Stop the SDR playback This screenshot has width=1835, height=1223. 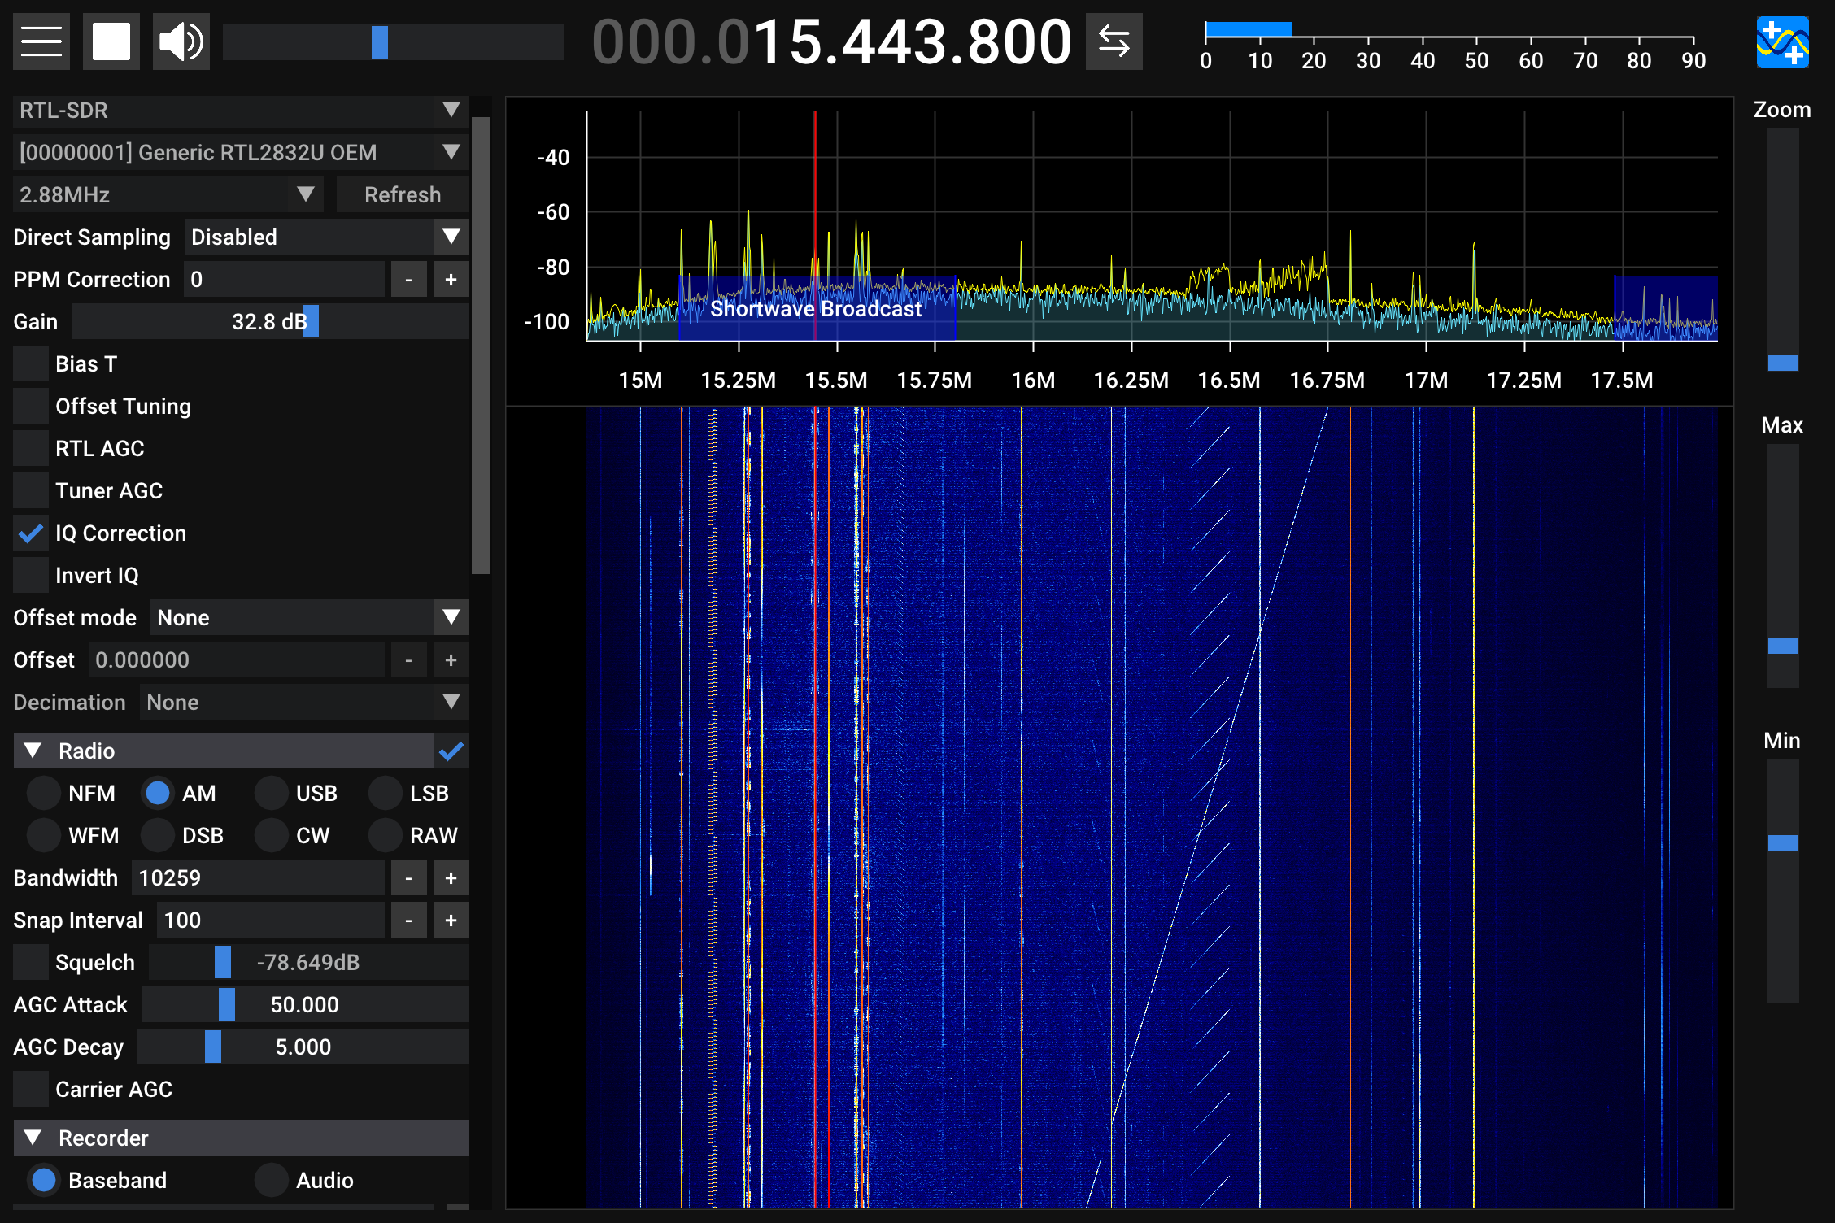pyautogui.click(x=111, y=41)
